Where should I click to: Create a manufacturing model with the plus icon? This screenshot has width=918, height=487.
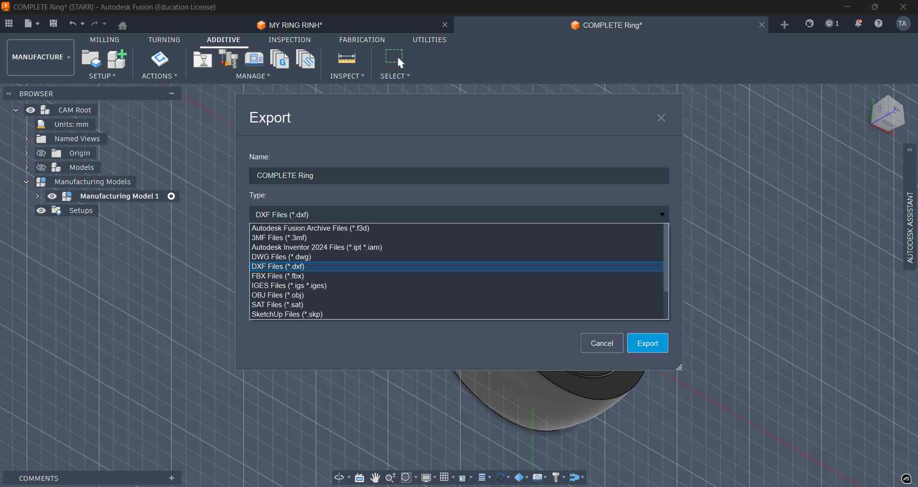pyautogui.click(x=117, y=59)
